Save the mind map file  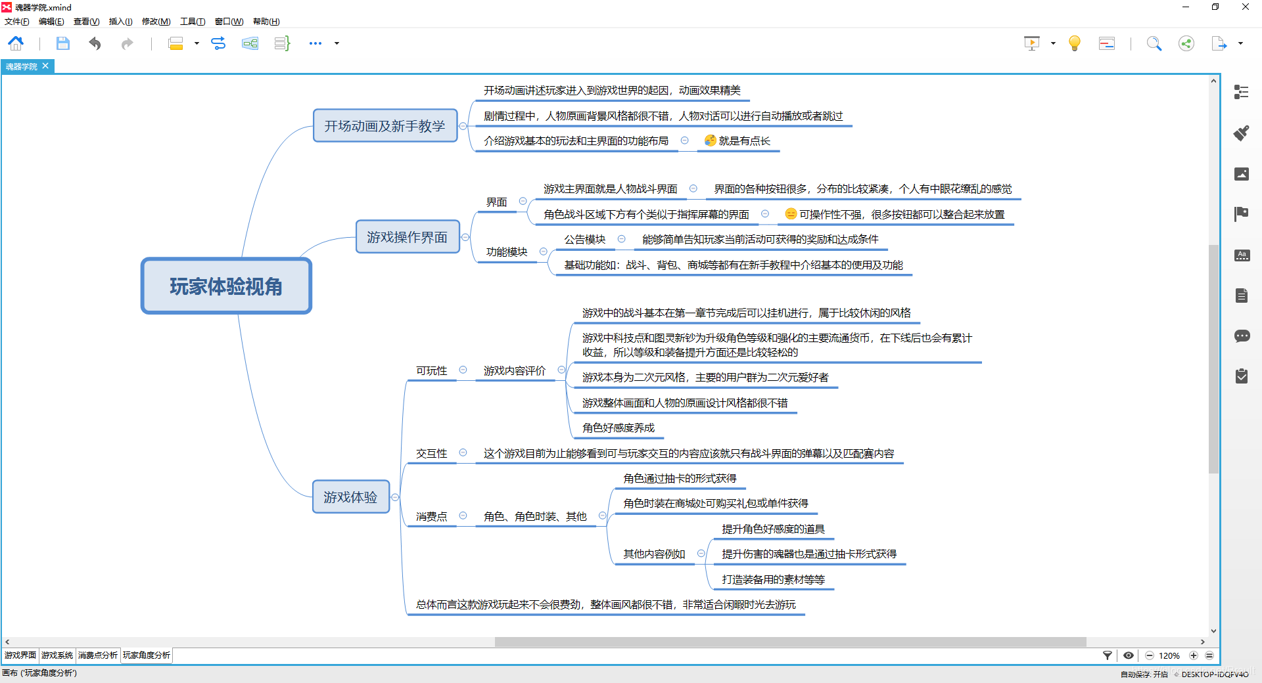tap(62, 43)
